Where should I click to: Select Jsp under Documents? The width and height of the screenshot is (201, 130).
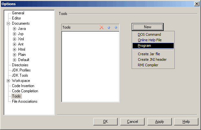point(21,34)
